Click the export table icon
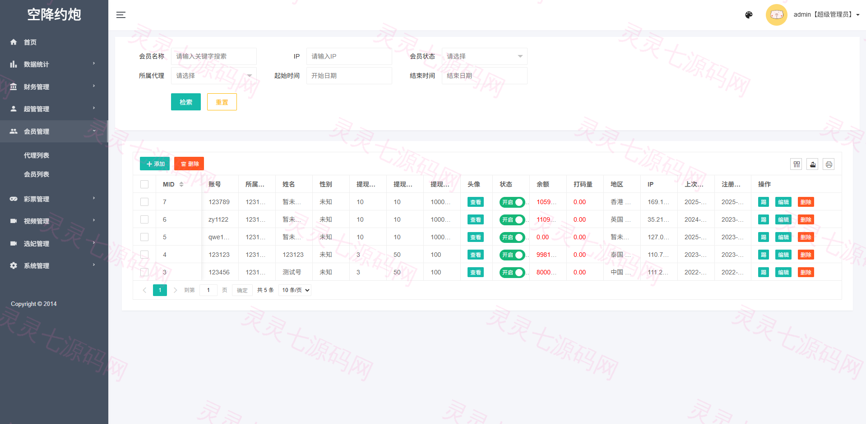866x424 pixels. click(x=813, y=164)
